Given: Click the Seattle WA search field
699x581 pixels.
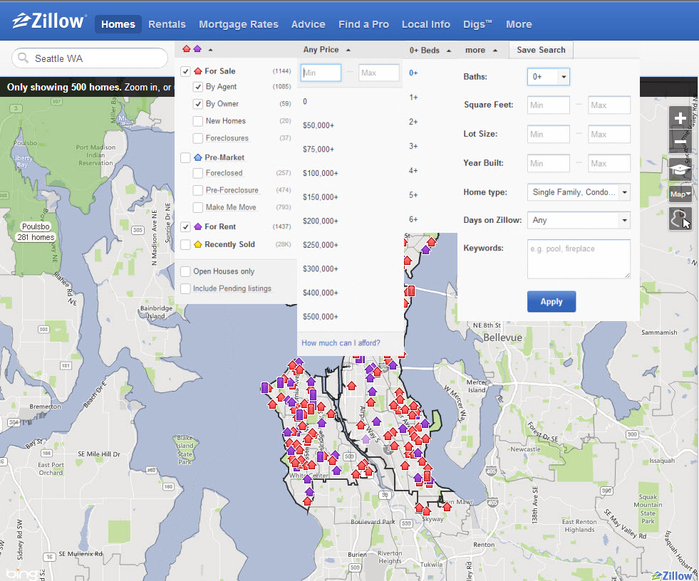Looking at the screenshot, I should 90,58.
